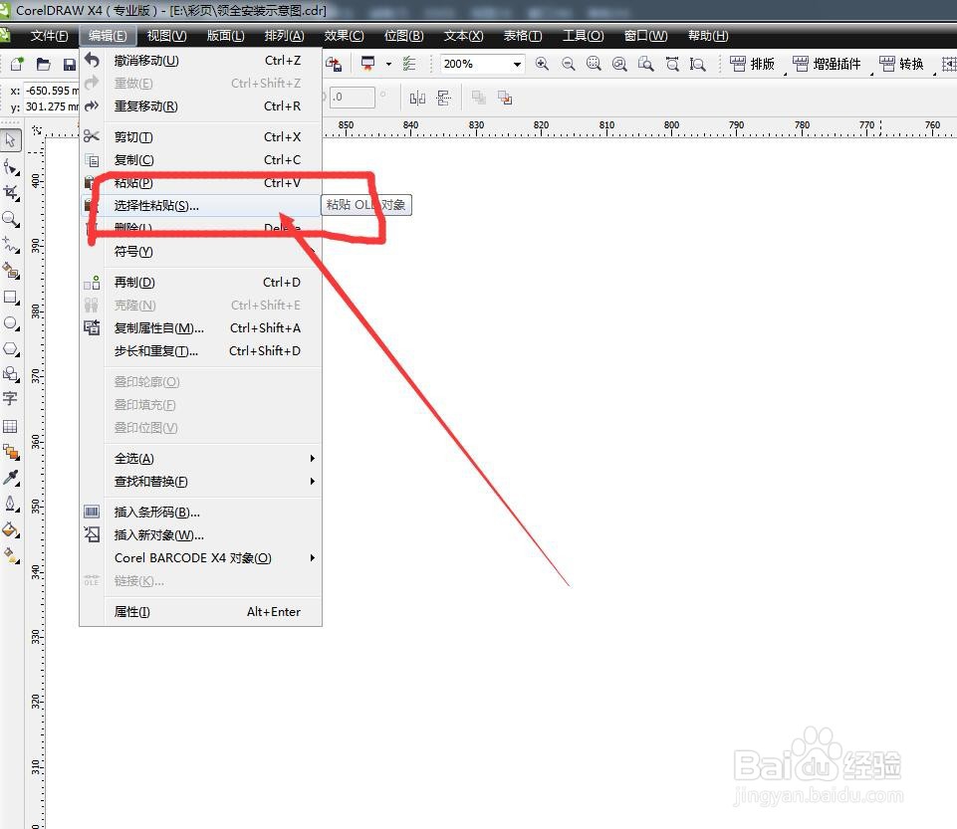This screenshot has height=829, width=957.
Task: Select the Text tool (字)
Action: (10, 399)
